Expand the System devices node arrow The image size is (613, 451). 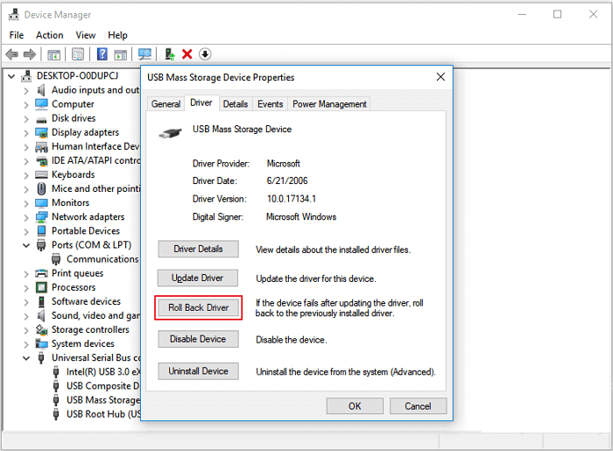coord(26,344)
